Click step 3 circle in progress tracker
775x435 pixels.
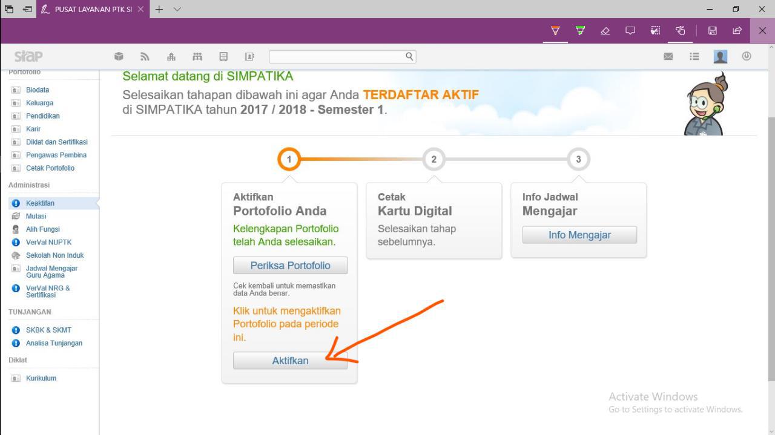578,159
